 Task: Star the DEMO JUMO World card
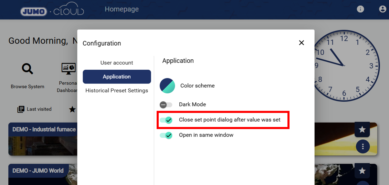click(x=362, y=171)
